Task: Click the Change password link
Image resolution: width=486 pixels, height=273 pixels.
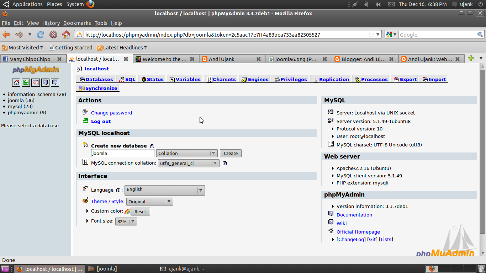Action: pyautogui.click(x=111, y=113)
